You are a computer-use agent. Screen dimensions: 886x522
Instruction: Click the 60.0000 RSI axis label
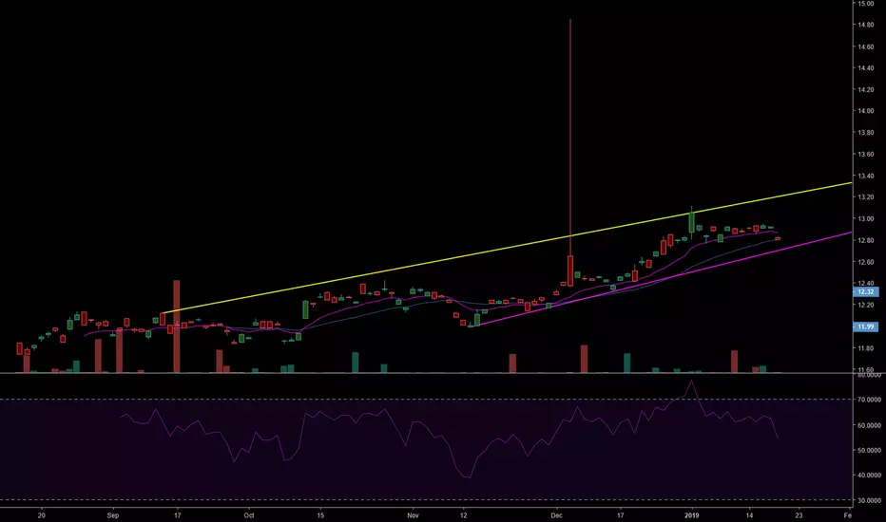pos(869,425)
